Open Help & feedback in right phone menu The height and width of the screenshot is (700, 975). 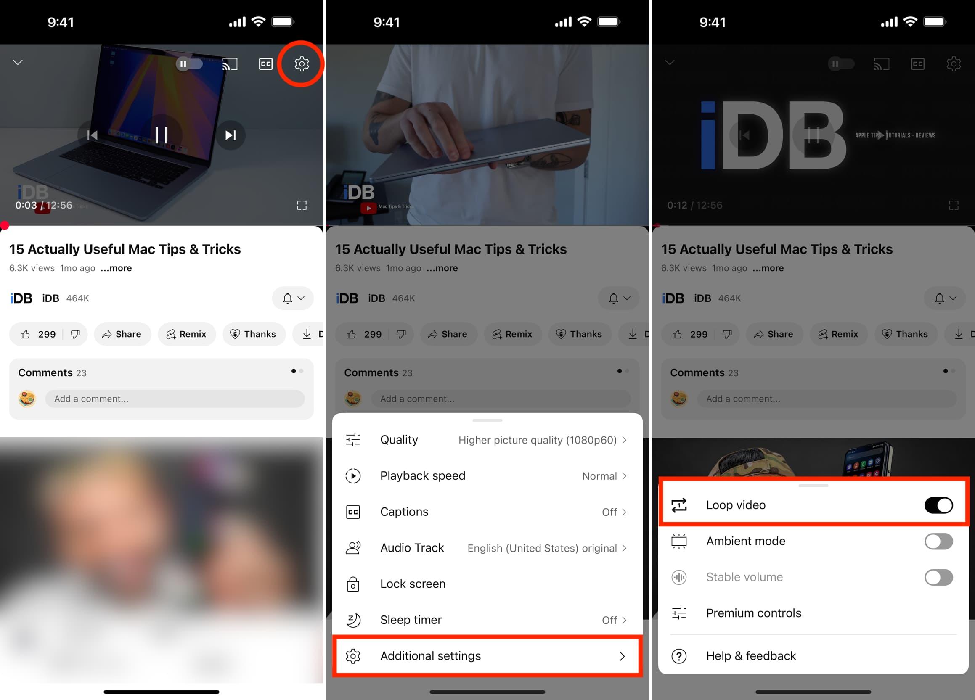coord(813,656)
